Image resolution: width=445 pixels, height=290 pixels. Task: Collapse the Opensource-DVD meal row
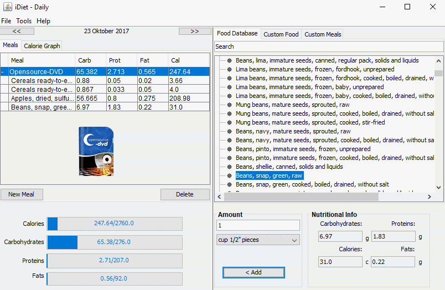(x=3, y=72)
